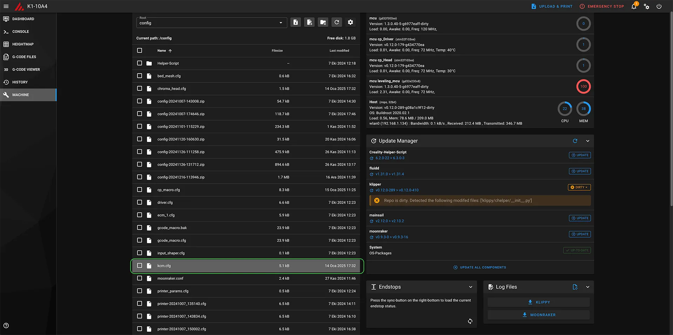This screenshot has width=673, height=335.
Task: Click the help icon in sidebar
Action: [x=6, y=326]
